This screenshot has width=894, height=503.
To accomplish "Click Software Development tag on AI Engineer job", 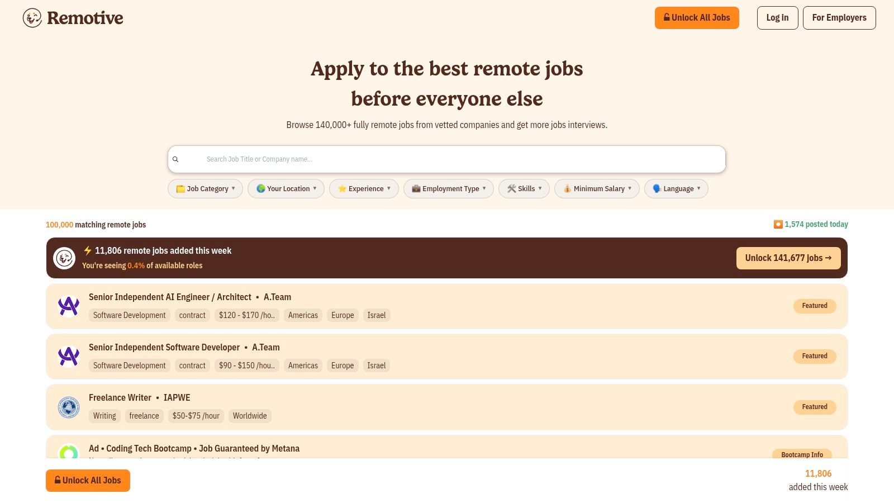I will pyautogui.click(x=130, y=315).
